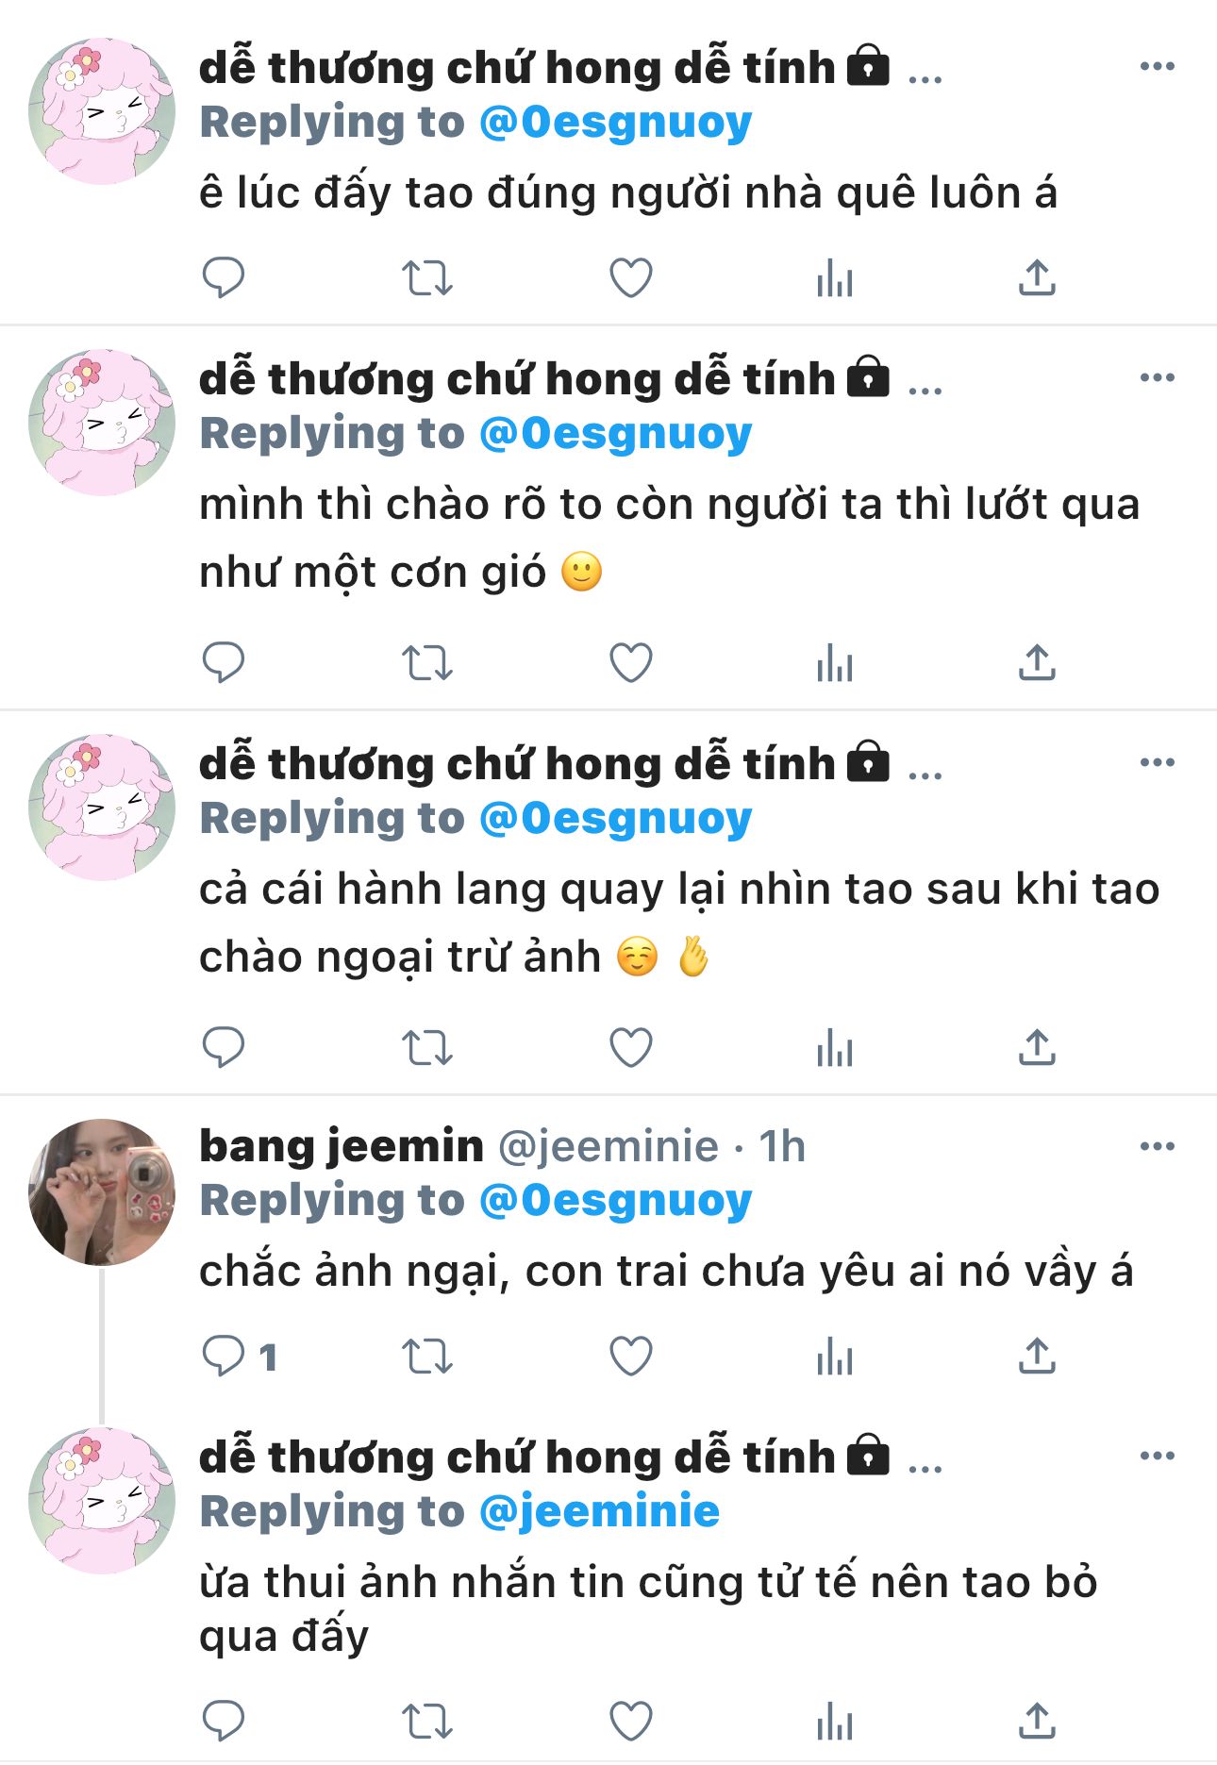1217x1765 pixels.
Task: Open the @jeeminie handle beside bang jeemin
Action: coord(608,1147)
